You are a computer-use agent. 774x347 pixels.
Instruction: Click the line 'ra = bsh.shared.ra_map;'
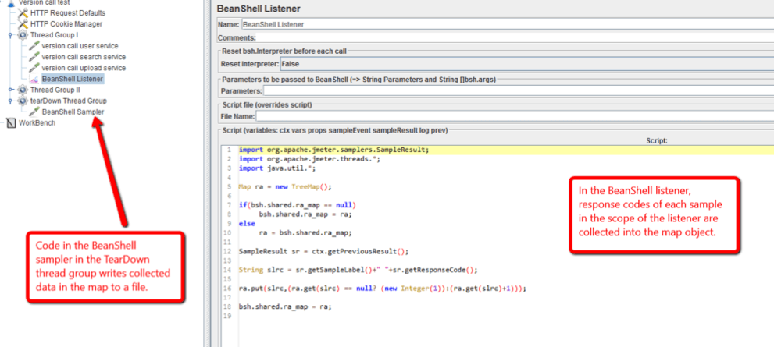click(304, 232)
